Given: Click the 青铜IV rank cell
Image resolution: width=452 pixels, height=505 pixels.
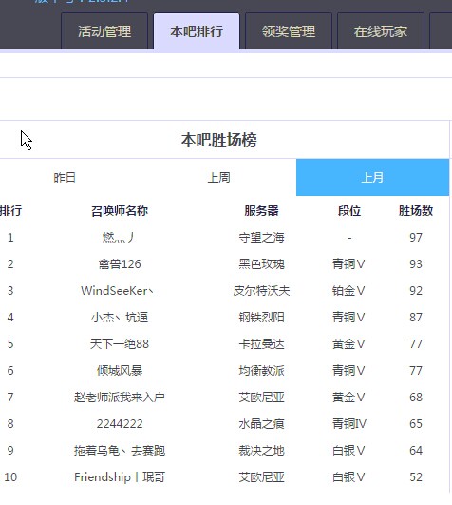Looking at the screenshot, I should coord(349,424).
